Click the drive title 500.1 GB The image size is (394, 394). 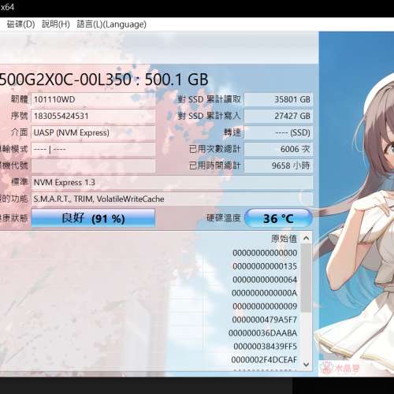point(177,80)
